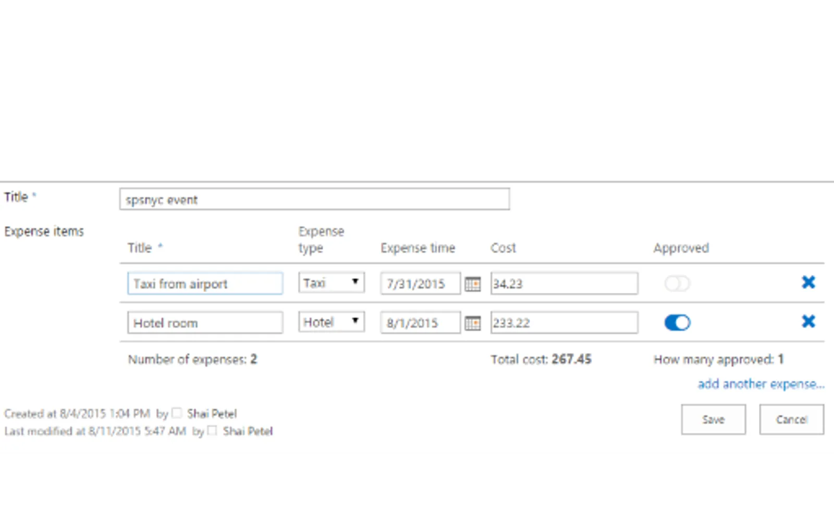This screenshot has height=521, width=834.
Task: Edit the Taxi from airport title field
Action: [205, 283]
